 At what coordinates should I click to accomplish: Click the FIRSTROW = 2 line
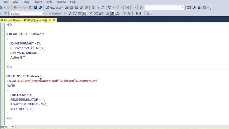tap(21, 95)
